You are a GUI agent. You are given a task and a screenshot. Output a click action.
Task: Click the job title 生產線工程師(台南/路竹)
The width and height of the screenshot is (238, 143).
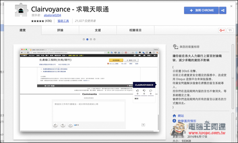coord(55,60)
